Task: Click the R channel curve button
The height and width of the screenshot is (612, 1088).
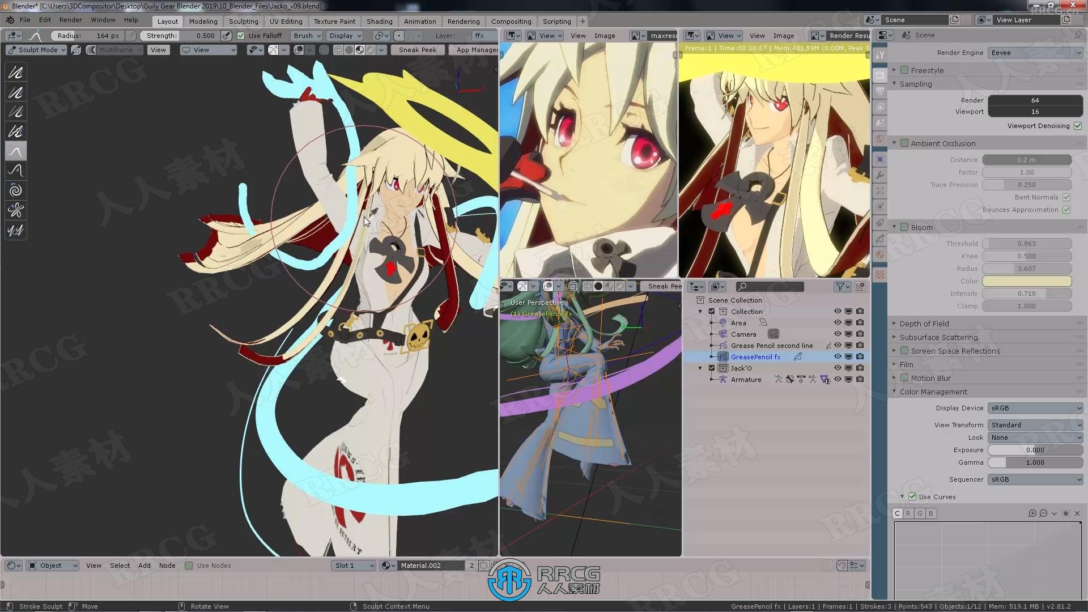Action: coord(908,513)
